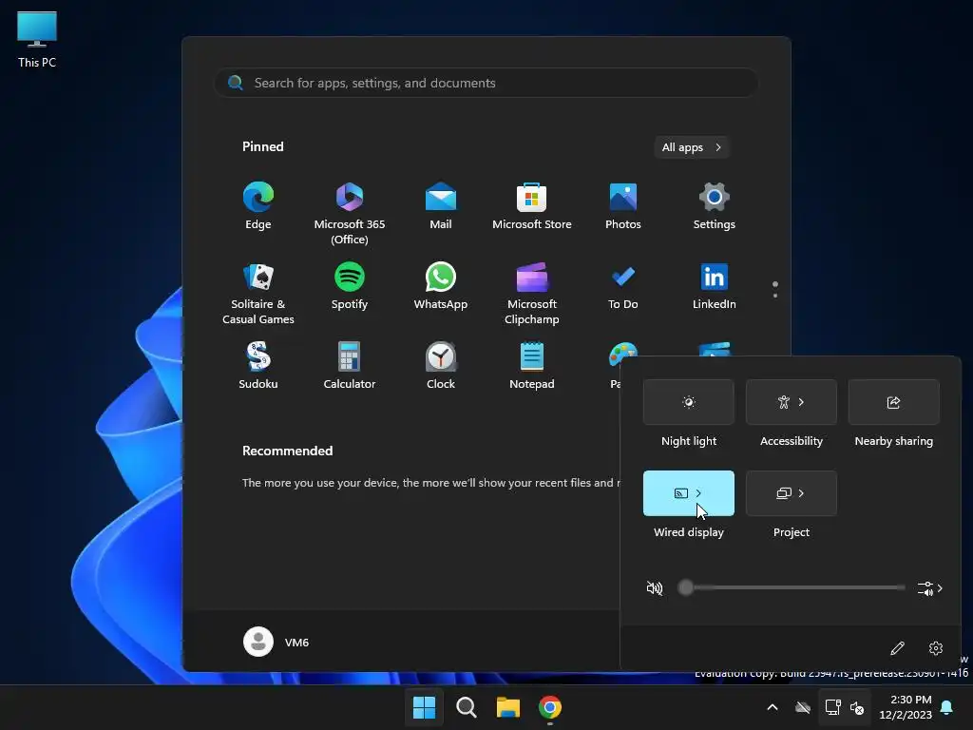Open the Settings pinned app
973x730 pixels.
coord(715,206)
